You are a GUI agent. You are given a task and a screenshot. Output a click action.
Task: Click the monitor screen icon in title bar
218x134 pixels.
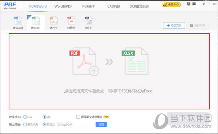(189, 4)
